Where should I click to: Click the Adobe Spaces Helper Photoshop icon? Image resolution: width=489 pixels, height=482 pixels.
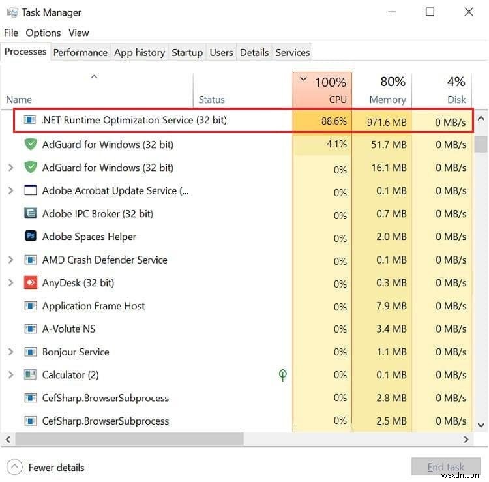coord(31,236)
